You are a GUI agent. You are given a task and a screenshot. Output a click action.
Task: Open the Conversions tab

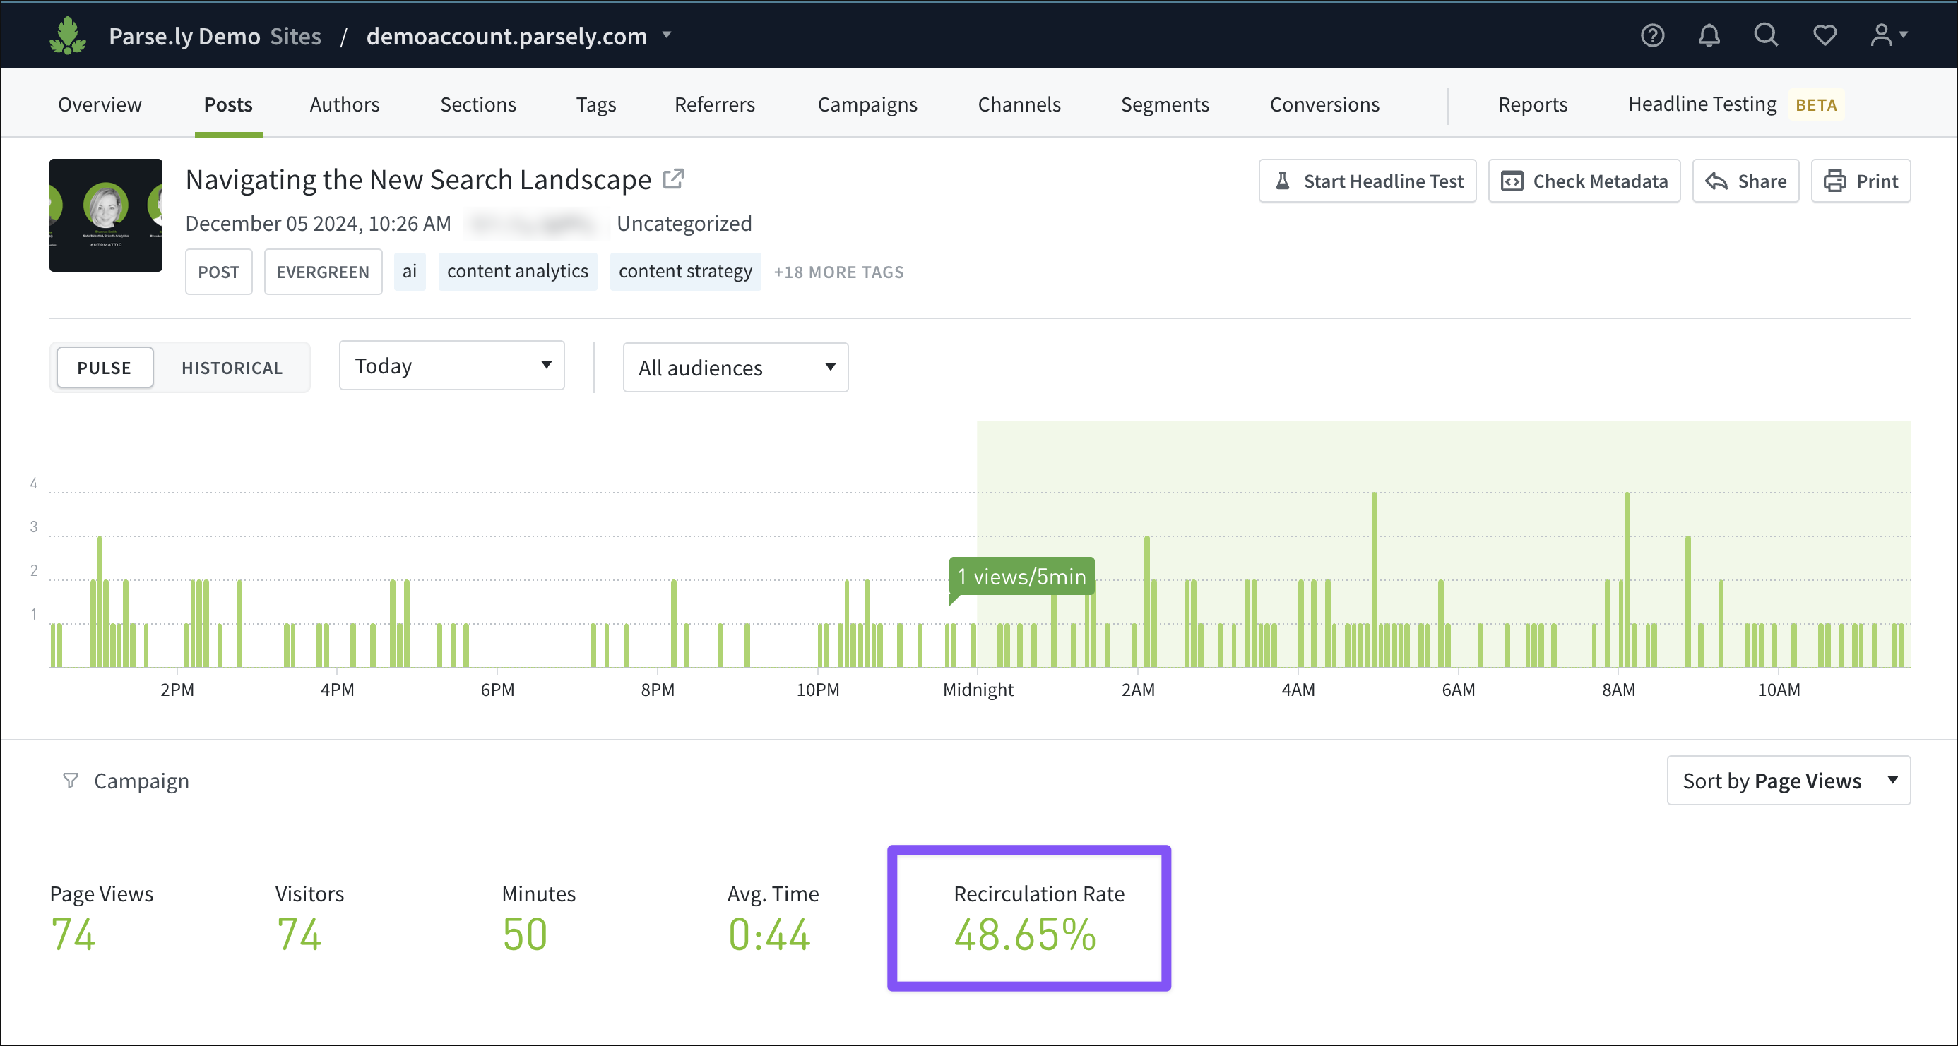click(1324, 104)
